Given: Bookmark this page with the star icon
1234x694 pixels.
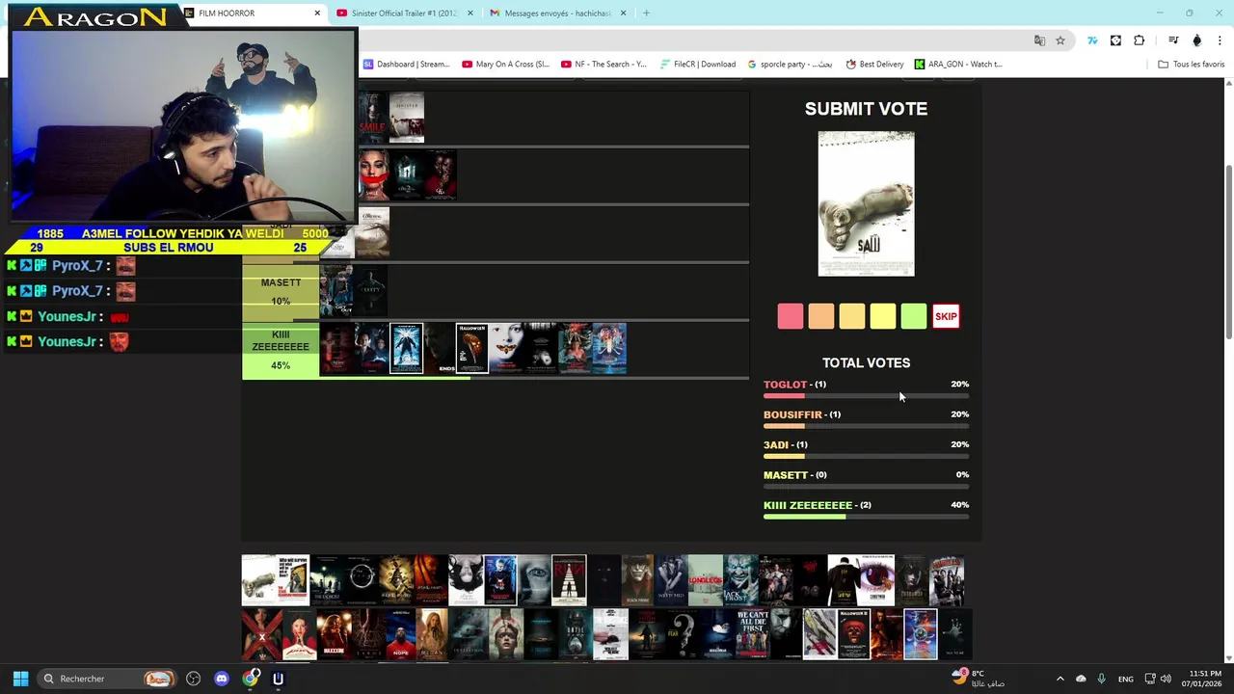Looking at the screenshot, I should (1060, 40).
